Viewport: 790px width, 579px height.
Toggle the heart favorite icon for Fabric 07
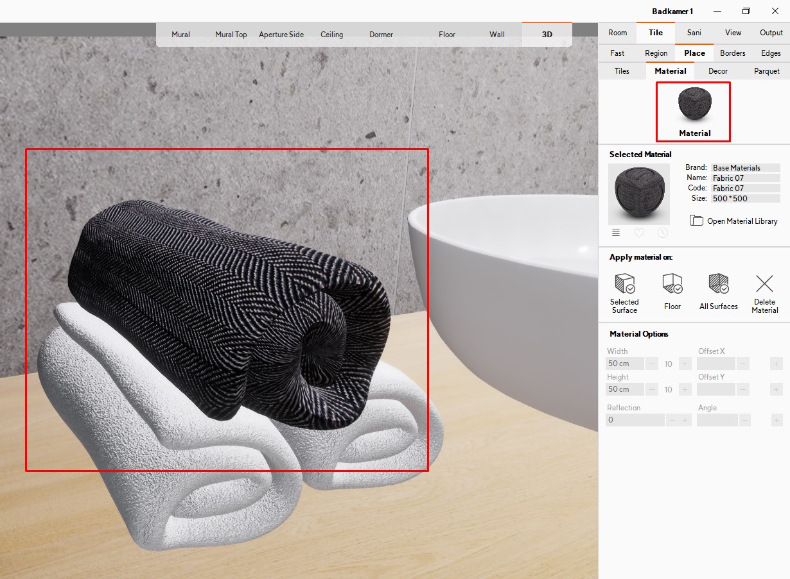point(639,233)
